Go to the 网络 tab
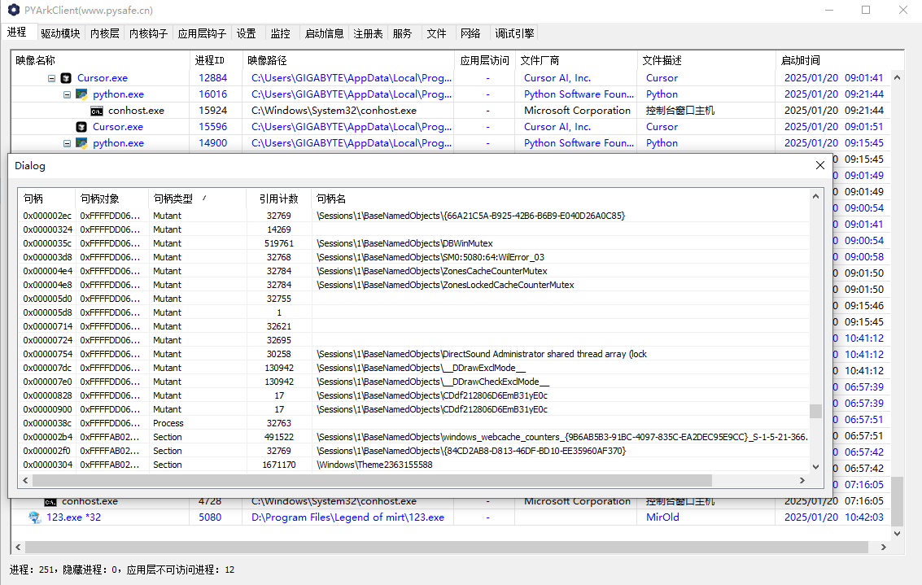Viewport: 922px width, 585px height. (x=470, y=33)
